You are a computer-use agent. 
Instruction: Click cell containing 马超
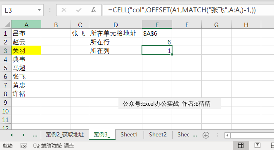click(26, 67)
